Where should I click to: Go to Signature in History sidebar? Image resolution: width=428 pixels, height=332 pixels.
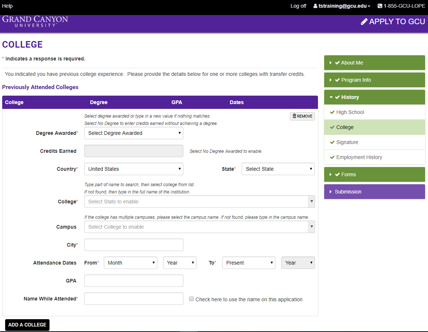pyautogui.click(x=374, y=142)
